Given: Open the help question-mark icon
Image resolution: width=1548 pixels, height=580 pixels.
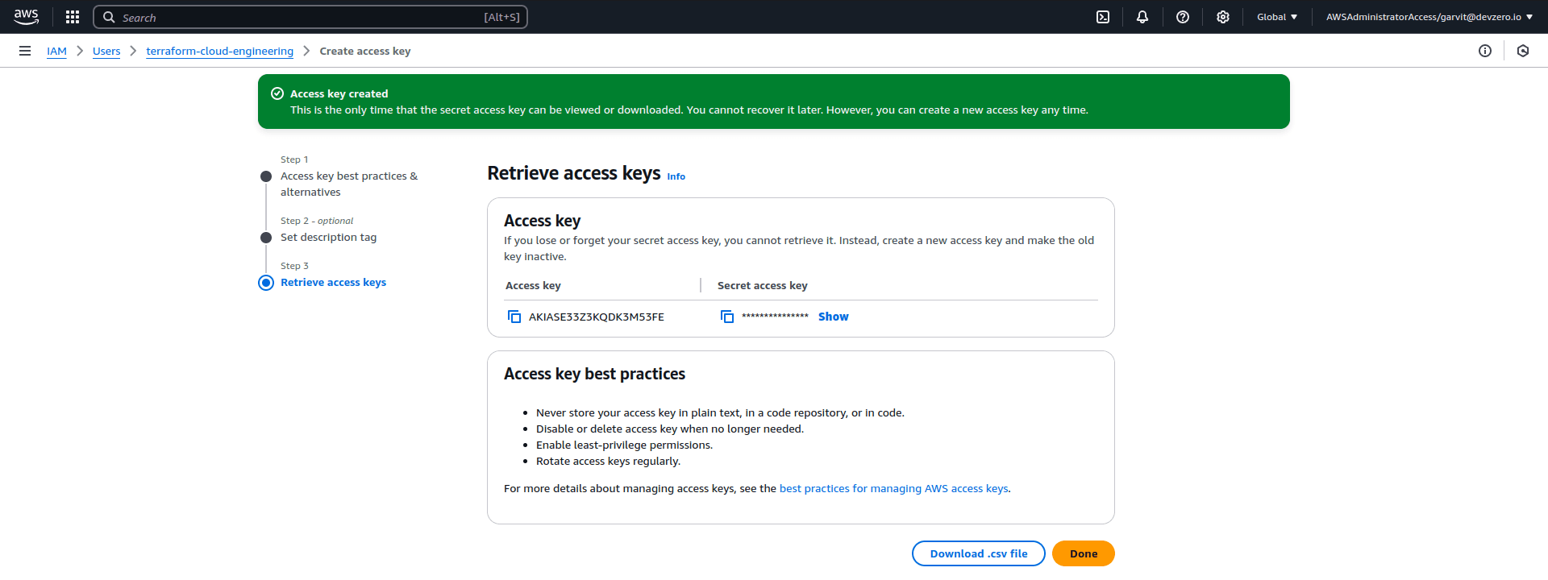Looking at the screenshot, I should (x=1183, y=17).
